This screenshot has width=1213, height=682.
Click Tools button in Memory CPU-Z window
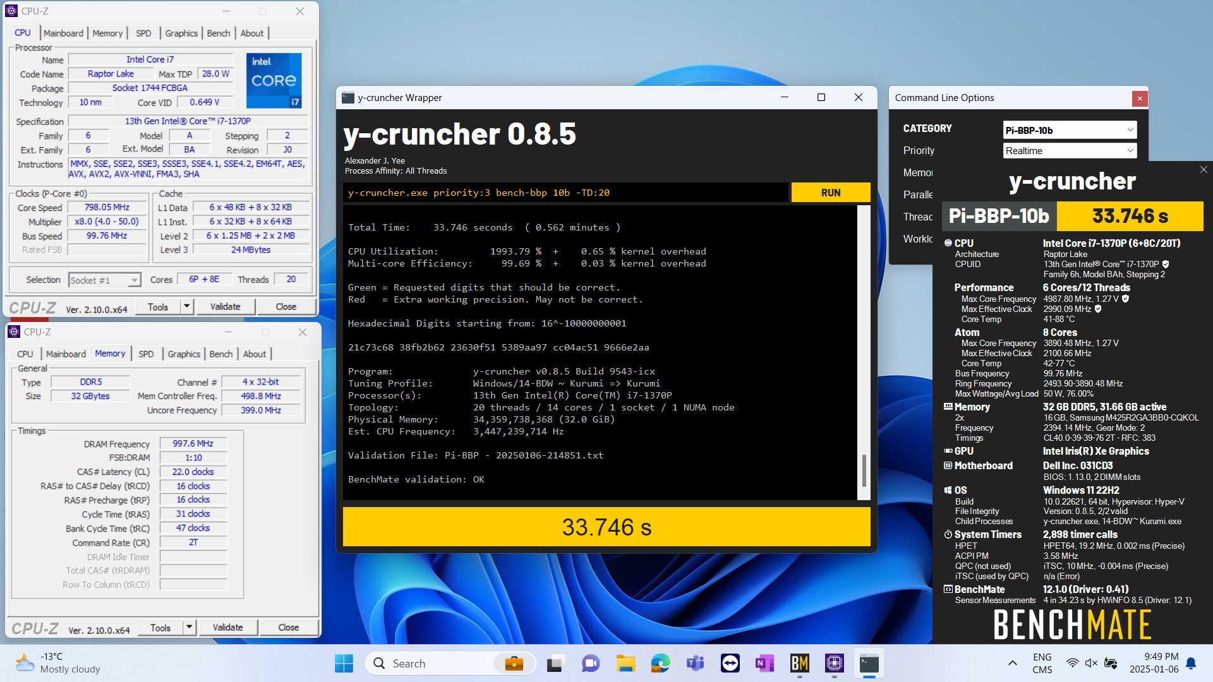pyautogui.click(x=160, y=627)
